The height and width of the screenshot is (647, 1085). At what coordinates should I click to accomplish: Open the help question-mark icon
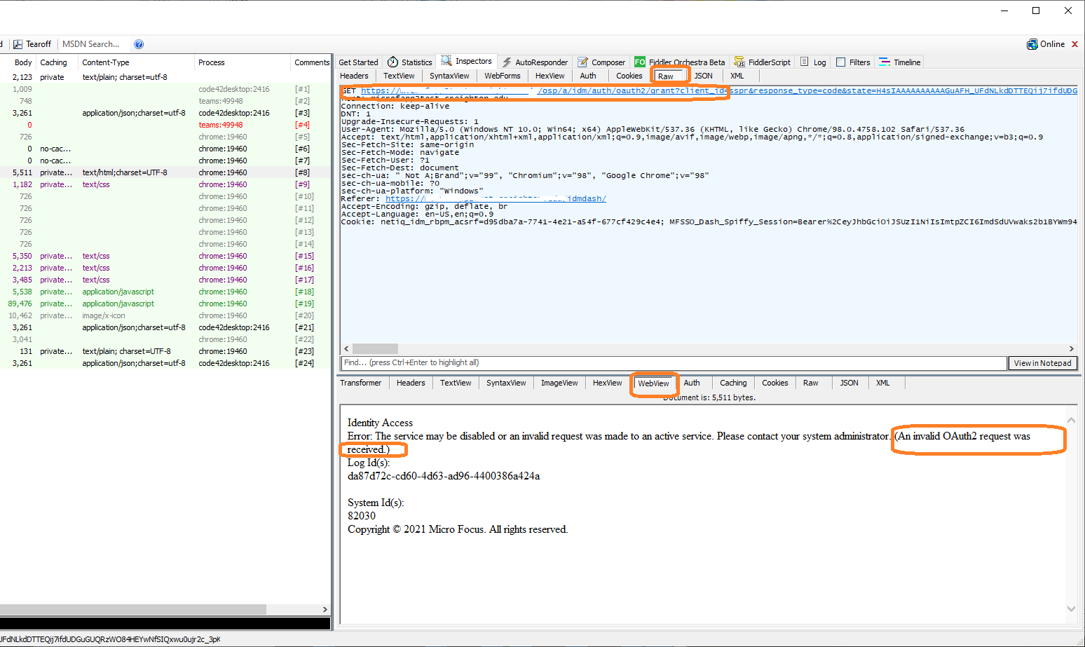coord(139,43)
